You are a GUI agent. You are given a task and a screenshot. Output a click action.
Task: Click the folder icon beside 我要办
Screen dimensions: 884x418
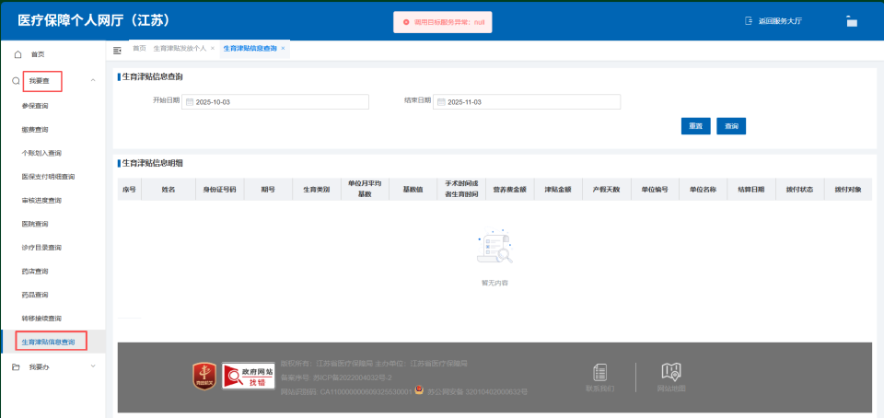tap(17, 367)
